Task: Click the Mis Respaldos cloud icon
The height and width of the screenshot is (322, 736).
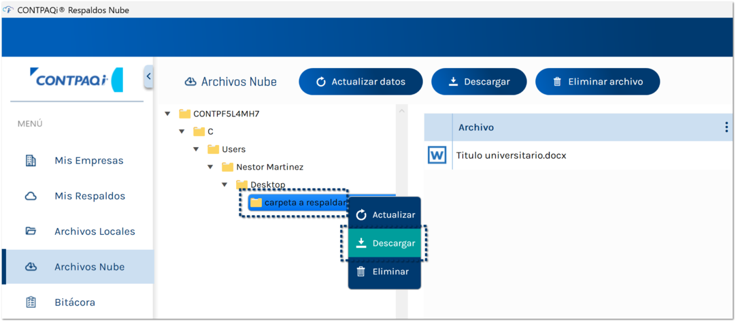Action: [x=31, y=196]
